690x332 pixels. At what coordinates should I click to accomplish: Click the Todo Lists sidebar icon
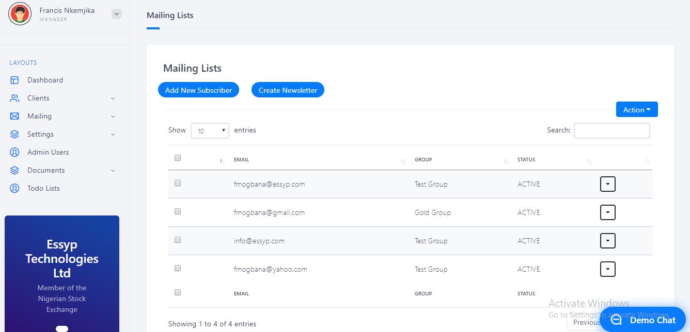pos(14,189)
